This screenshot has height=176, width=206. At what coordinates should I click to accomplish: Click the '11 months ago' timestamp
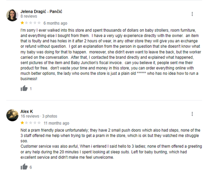point(56,123)
